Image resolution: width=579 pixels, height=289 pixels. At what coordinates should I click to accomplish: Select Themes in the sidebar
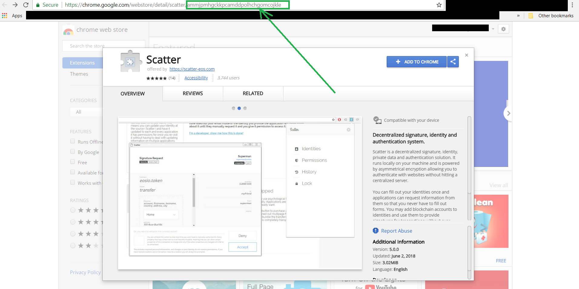point(79,74)
